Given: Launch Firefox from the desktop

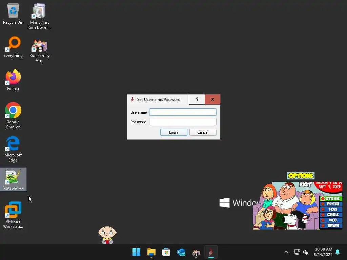Looking at the screenshot, I should (13, 80).
